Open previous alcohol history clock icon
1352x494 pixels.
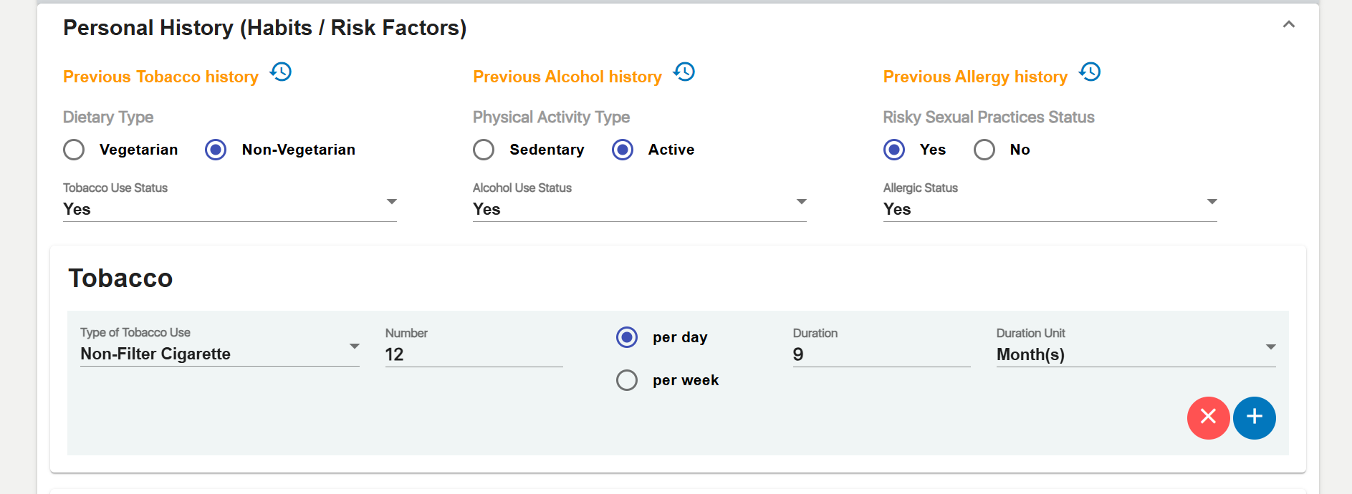(x=684, y=72)
